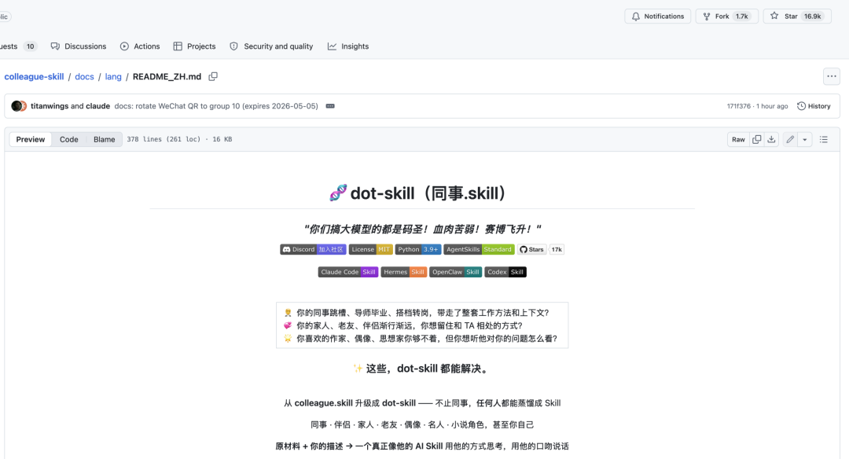849x459 pixels.
Task: Open the Insights tab
Action: [x=348, y=46]
